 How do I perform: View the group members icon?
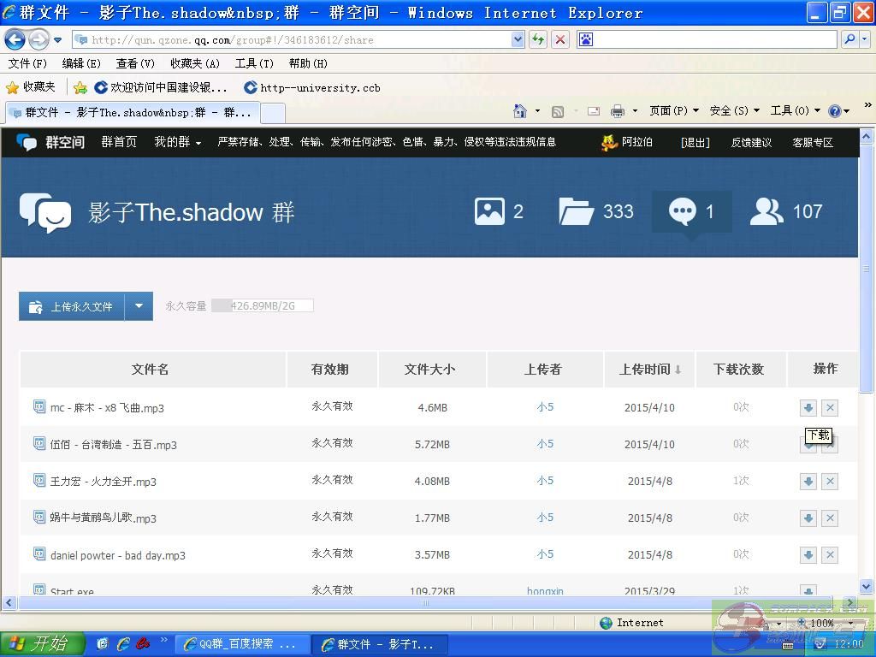coord(766,211)
